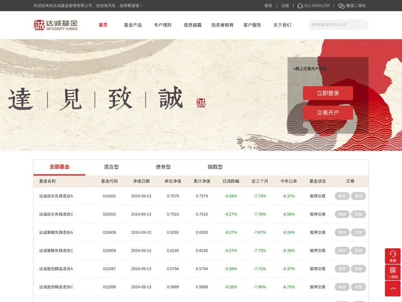Image resolution: width=402 pixels, height=302 pixels.
Task: Click the 基金名称 column header
Action: pos(47,181)
